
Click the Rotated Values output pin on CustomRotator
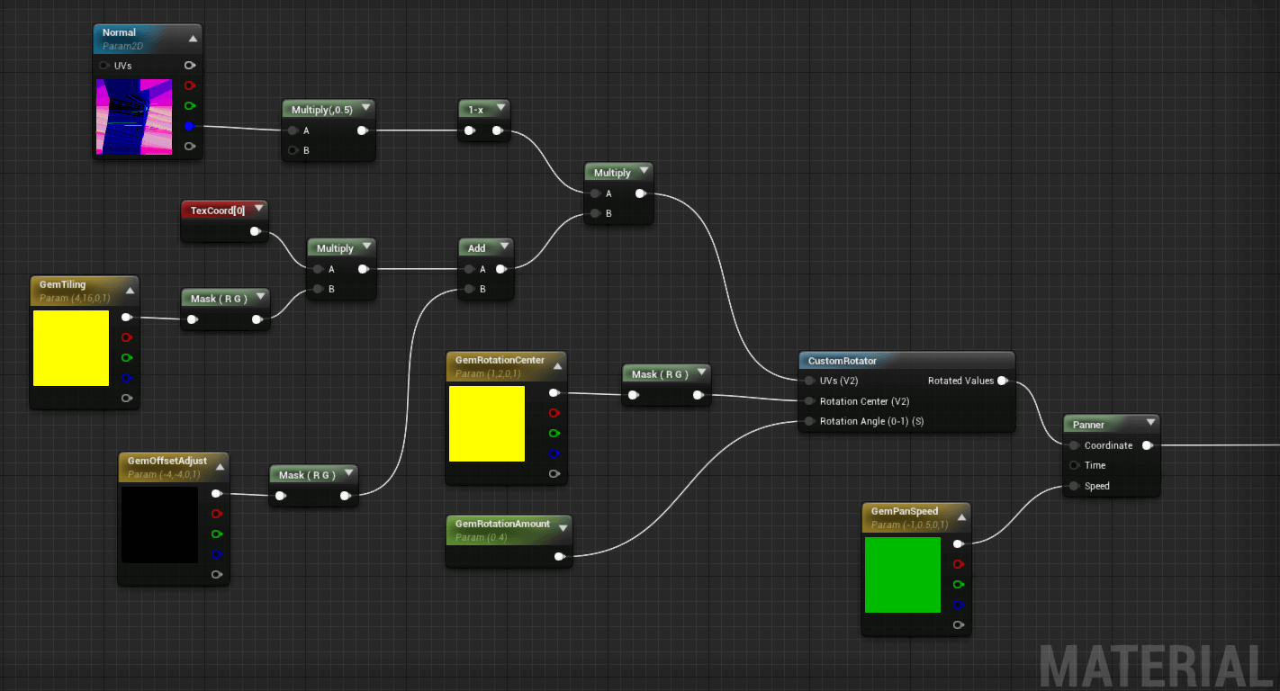coord(1004,381)
